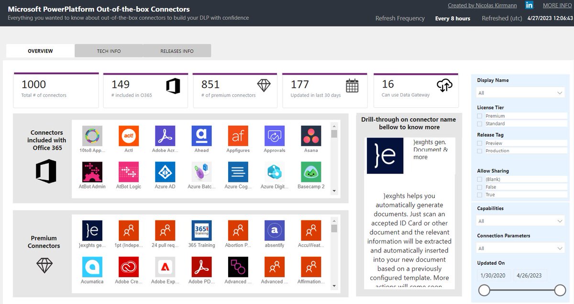
Task: Tick the True Allow Sharing checkbox
Action: coord(479,195)
